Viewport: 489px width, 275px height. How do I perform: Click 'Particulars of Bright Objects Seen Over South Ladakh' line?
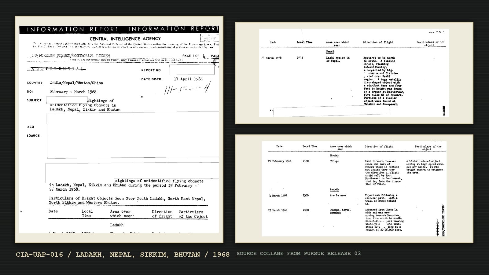(x=127, y=199)
